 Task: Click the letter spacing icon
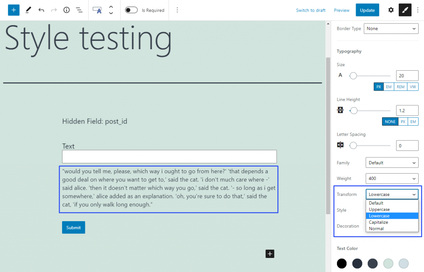tap(340, 145)
